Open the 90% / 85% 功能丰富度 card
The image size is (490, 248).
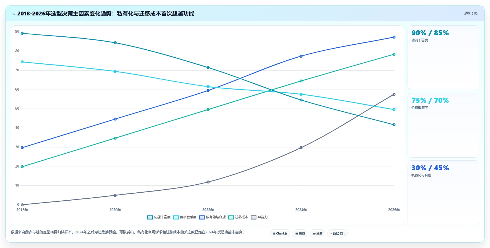[443, 58]
